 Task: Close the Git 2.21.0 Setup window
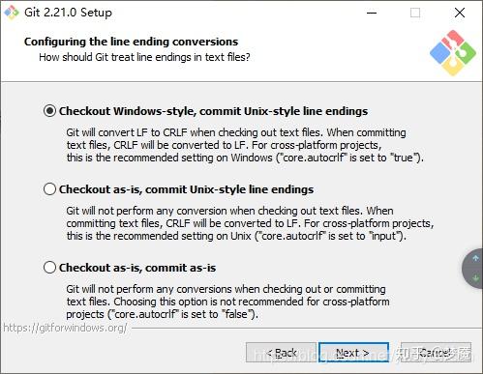click(460, 13)
